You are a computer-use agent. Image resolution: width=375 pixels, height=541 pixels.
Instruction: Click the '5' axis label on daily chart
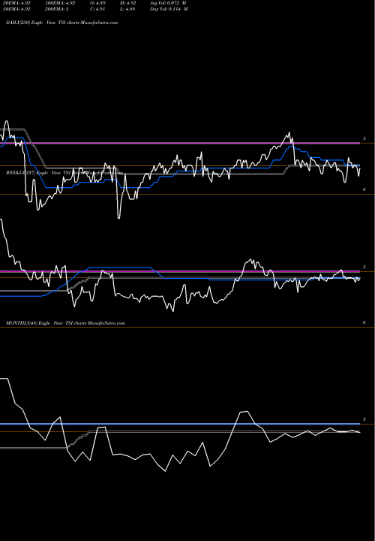(x=364, y=139)
